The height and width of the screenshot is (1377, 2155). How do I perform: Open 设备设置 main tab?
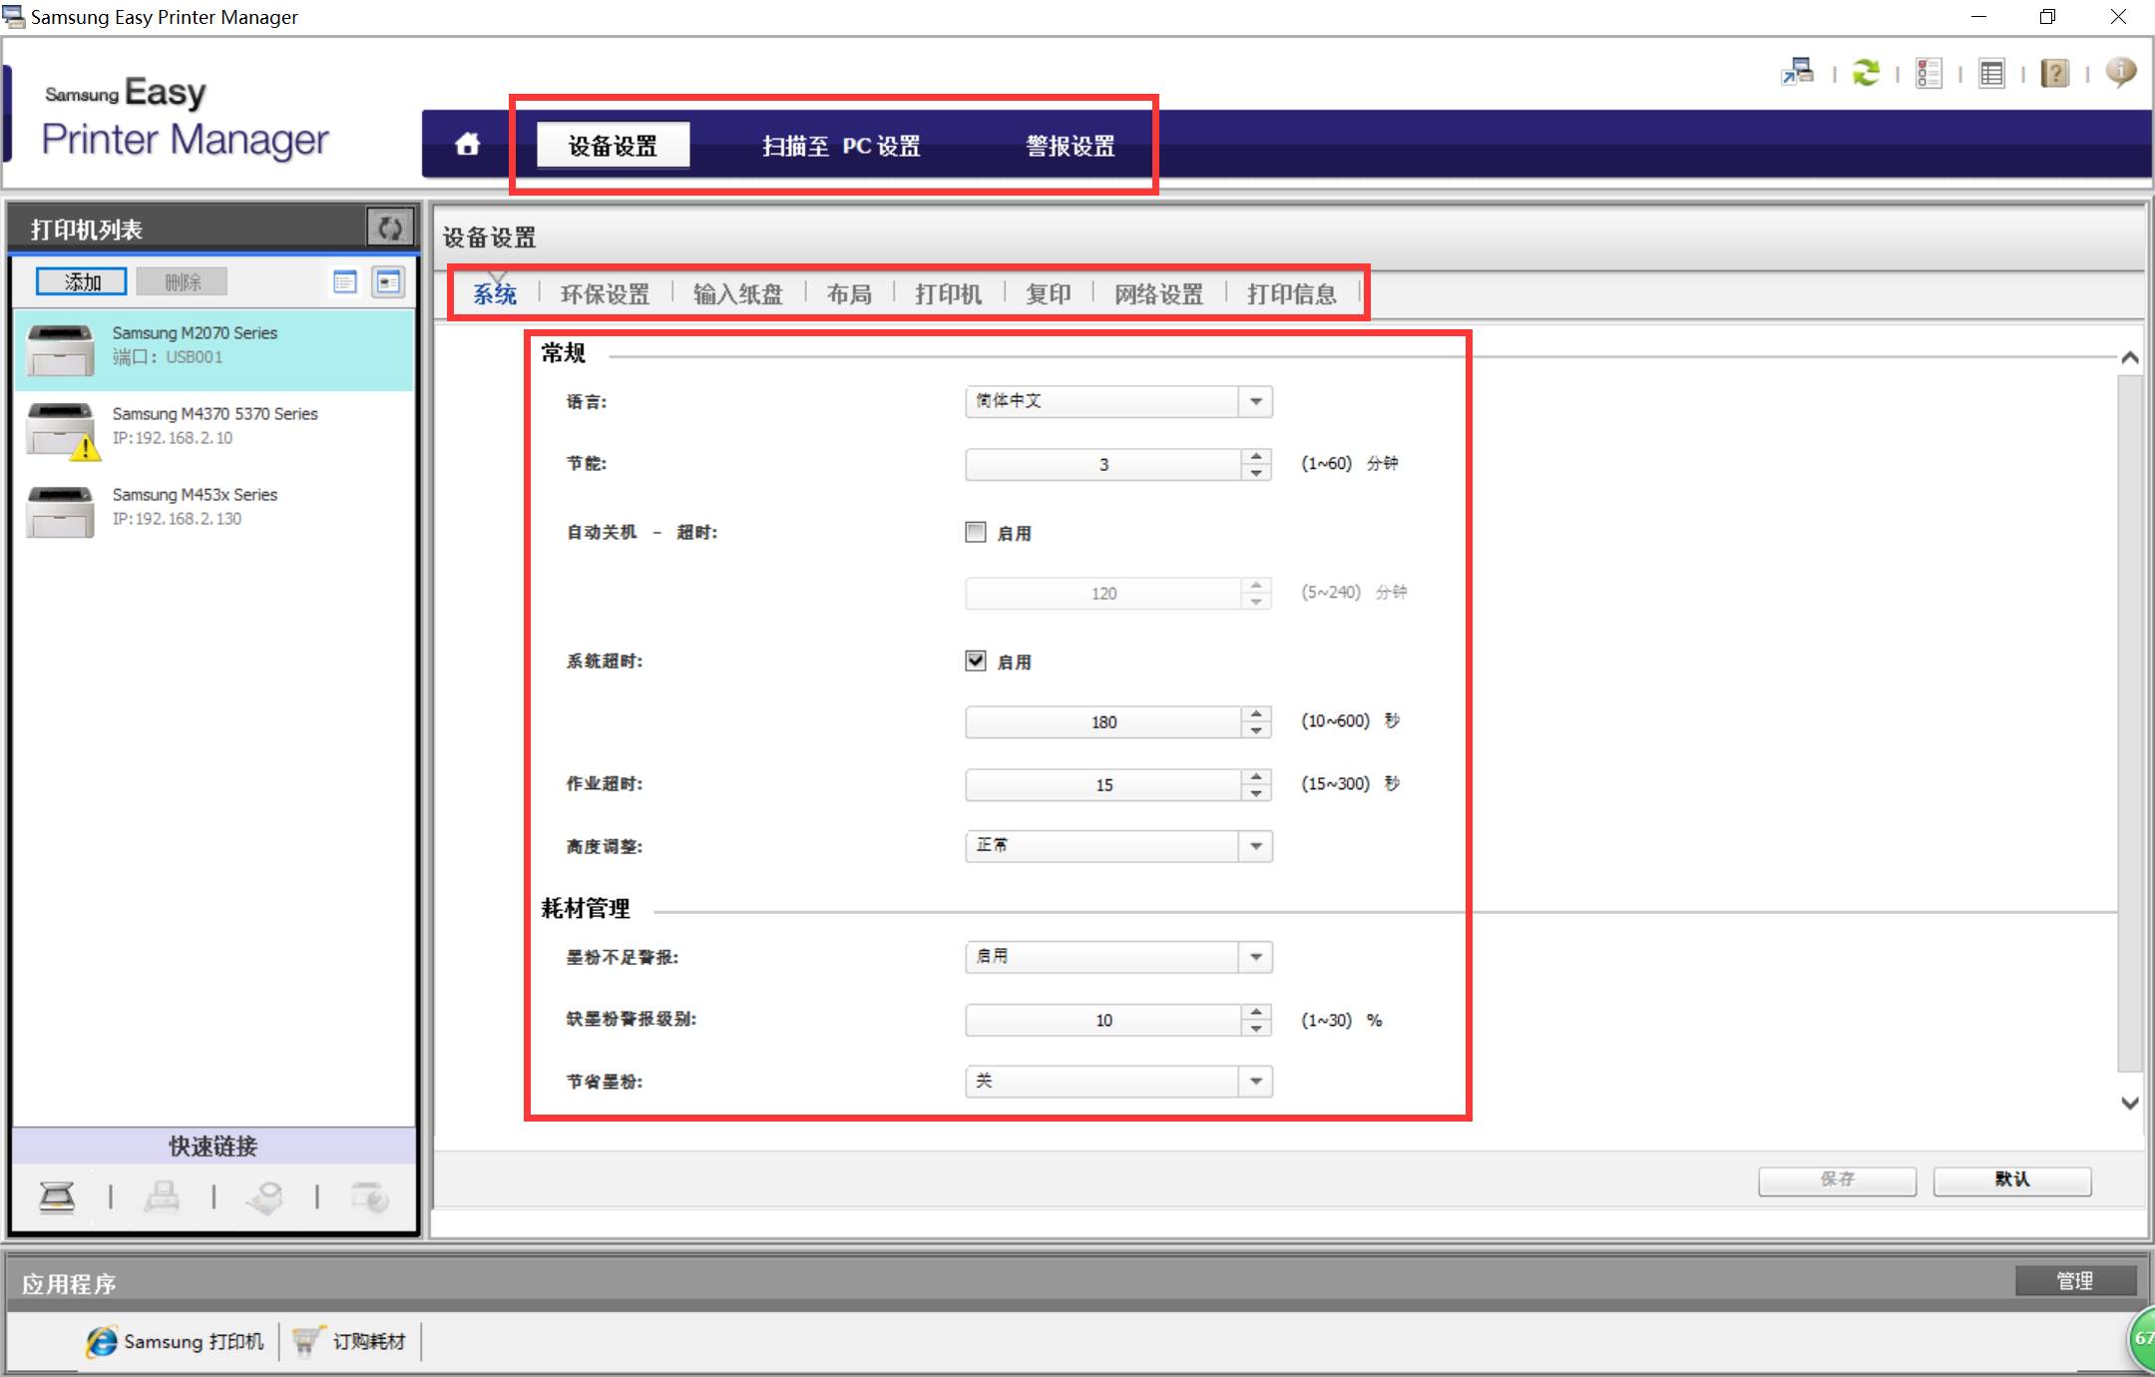[x=613, y=146]
